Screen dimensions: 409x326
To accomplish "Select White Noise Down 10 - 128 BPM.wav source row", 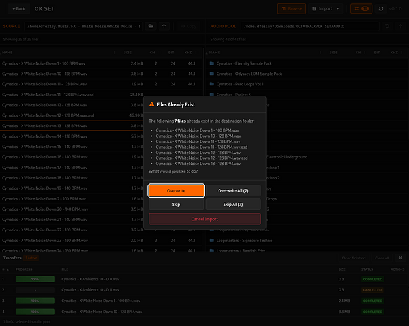I will click(101, 74).
